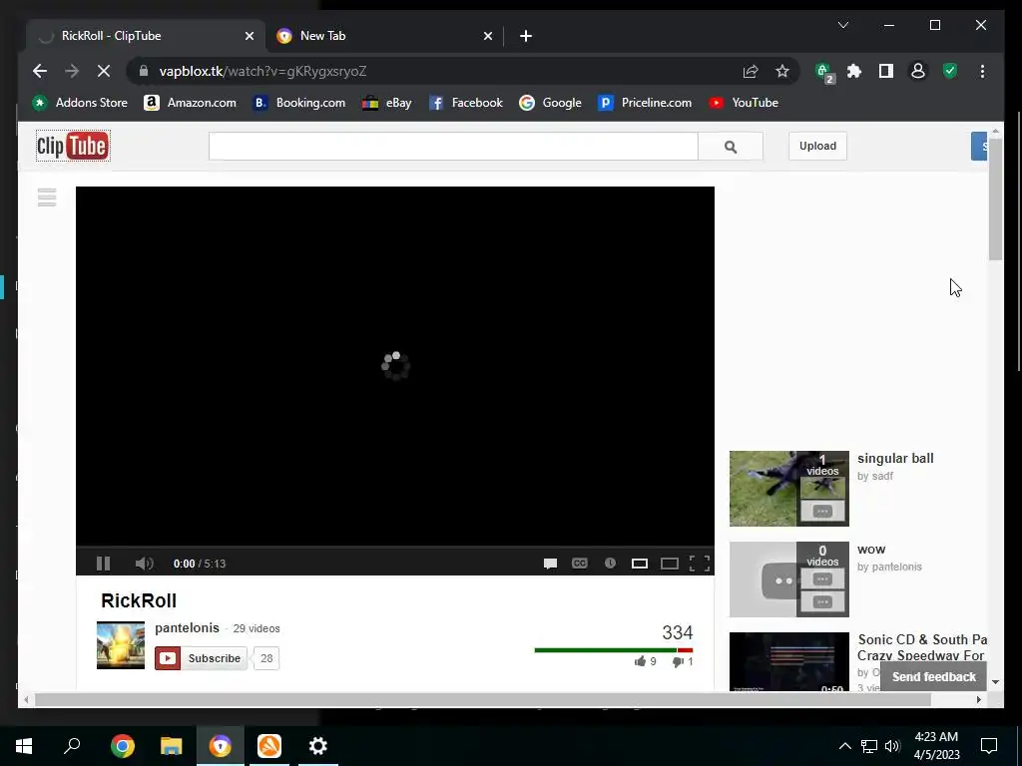Switch to the RickRoll - ClipTube tab
Image resolution: width=1022 pixels, height=766 pixels.
click(147, 36)
